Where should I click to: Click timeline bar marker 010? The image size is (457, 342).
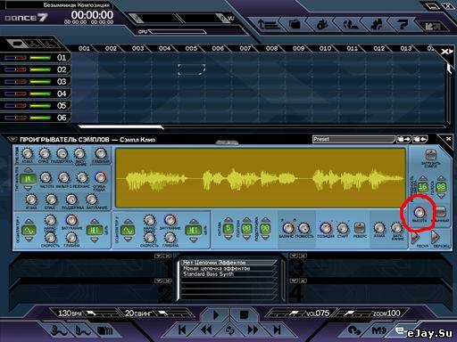click(x=325, y=48)
